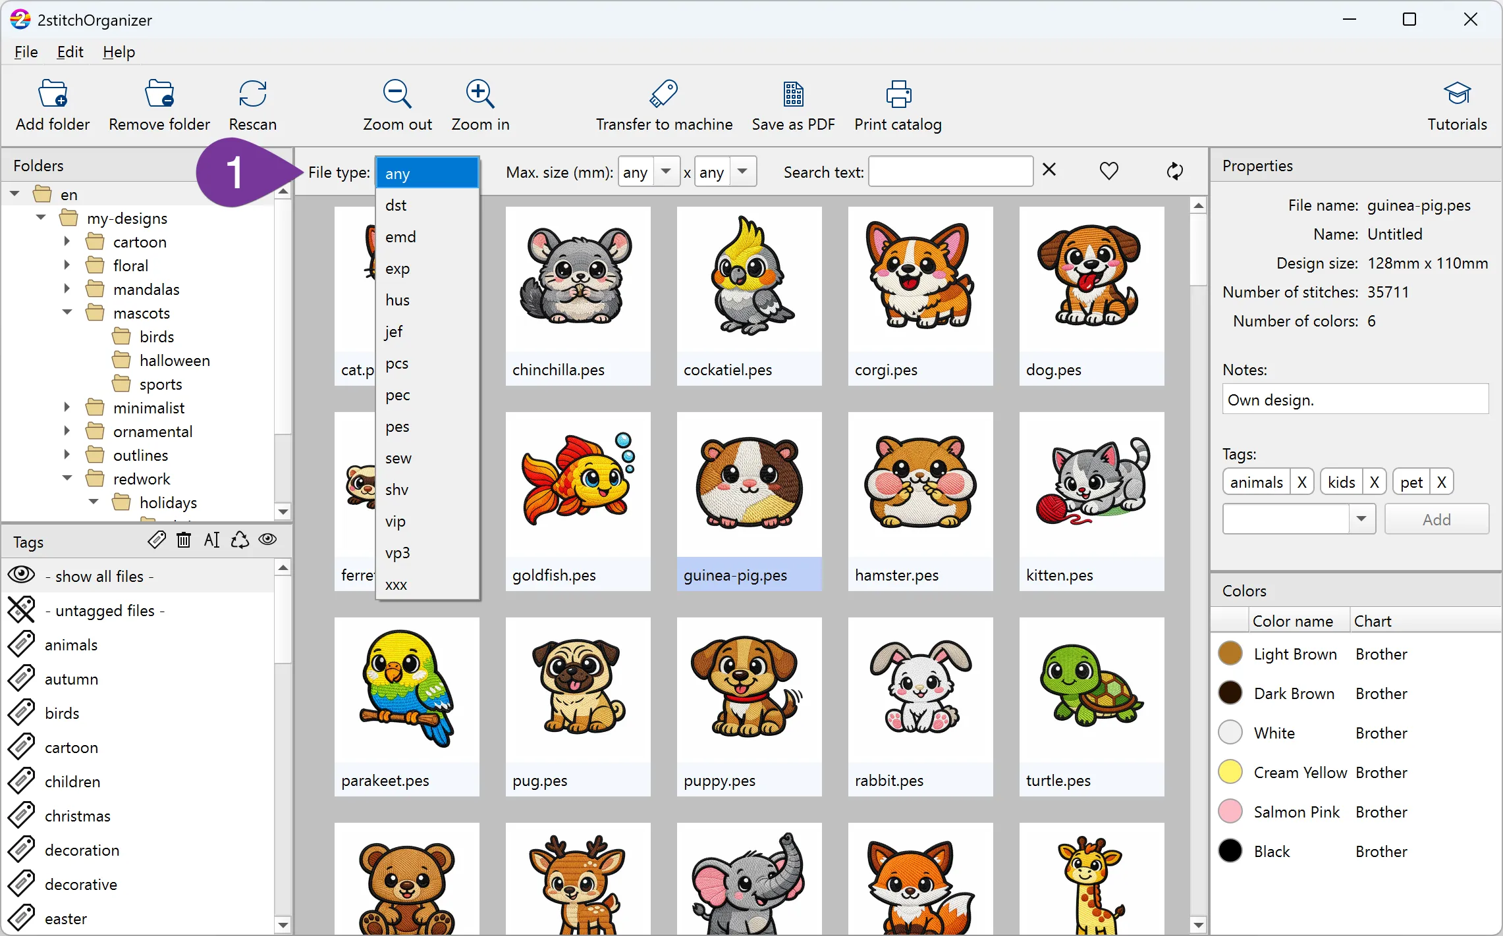Screen dimensions: 1503x936
Task: Sort by the Color name column header
Action: coord(1298,621)
